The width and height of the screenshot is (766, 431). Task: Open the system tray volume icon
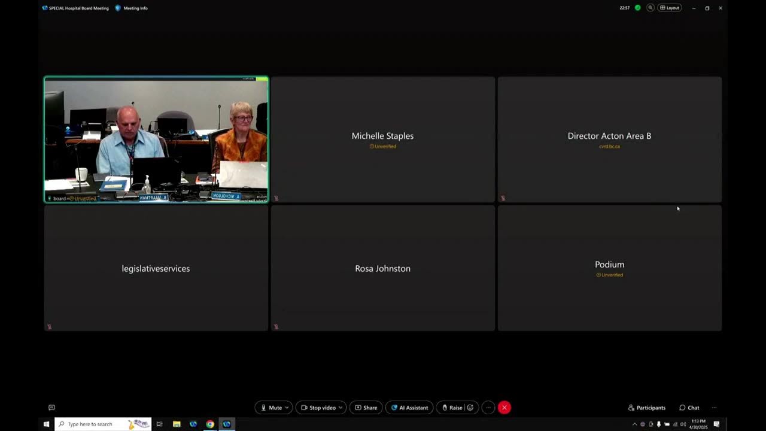[683, 424]
